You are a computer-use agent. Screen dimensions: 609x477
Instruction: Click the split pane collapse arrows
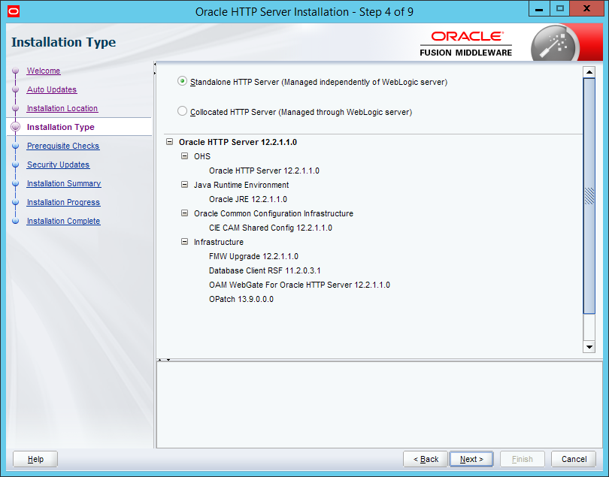[163, 359]
